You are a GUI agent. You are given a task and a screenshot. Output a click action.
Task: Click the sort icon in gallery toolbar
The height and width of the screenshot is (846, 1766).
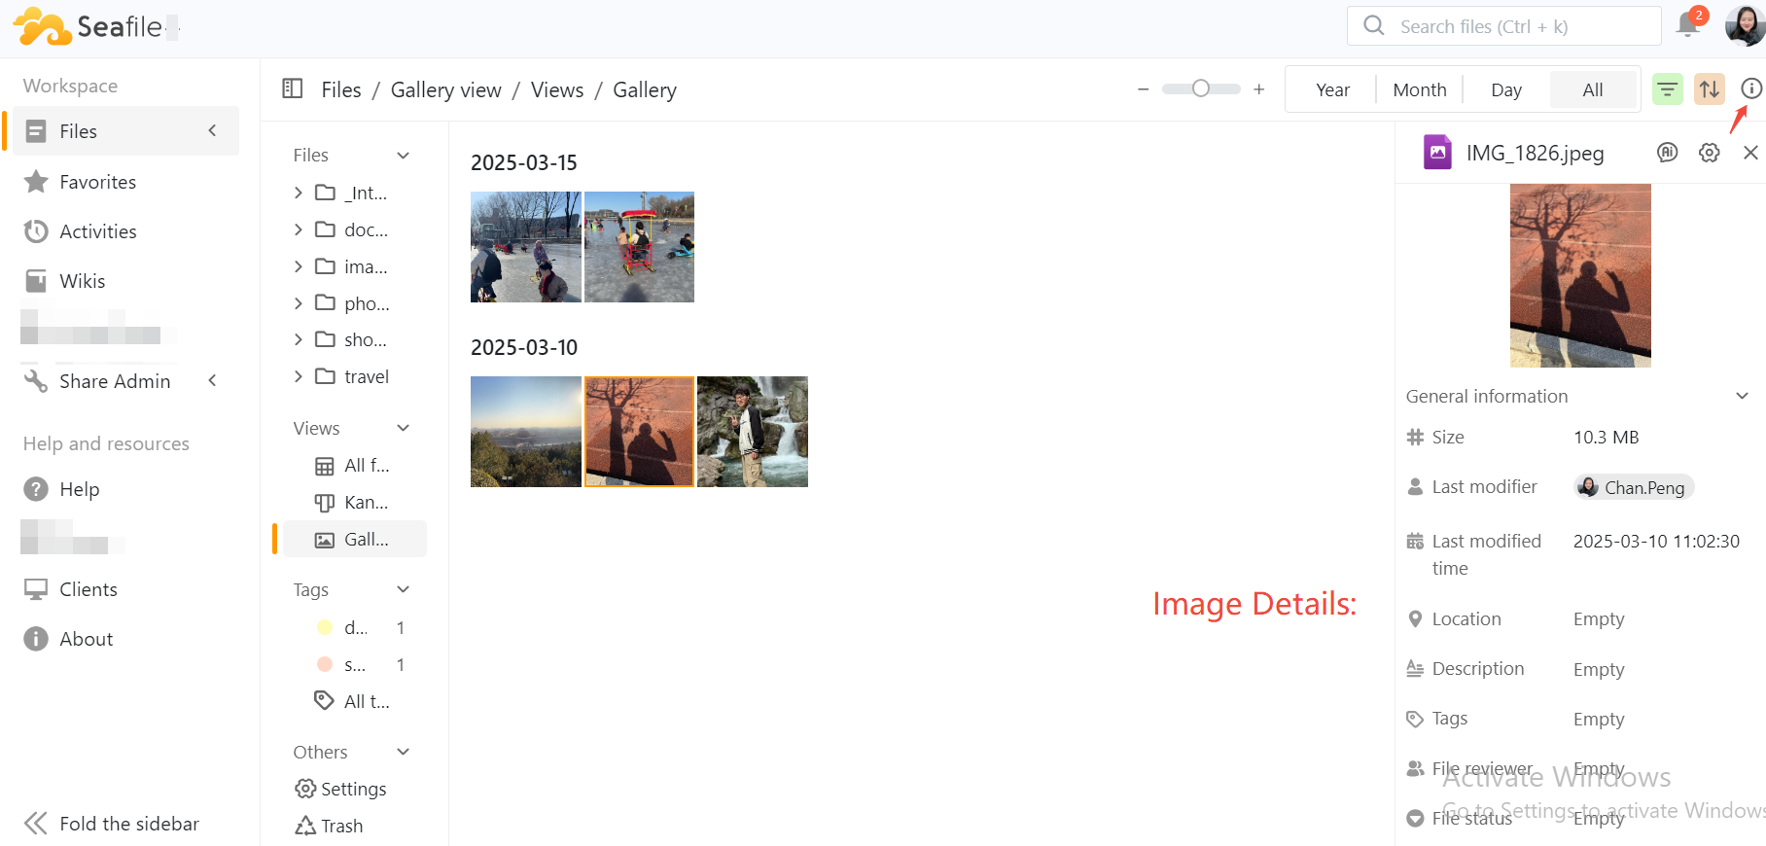(1709, 89)
